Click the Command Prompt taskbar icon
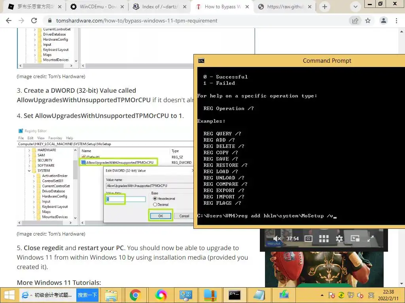The image size is (405, 303). click(235, 295)
